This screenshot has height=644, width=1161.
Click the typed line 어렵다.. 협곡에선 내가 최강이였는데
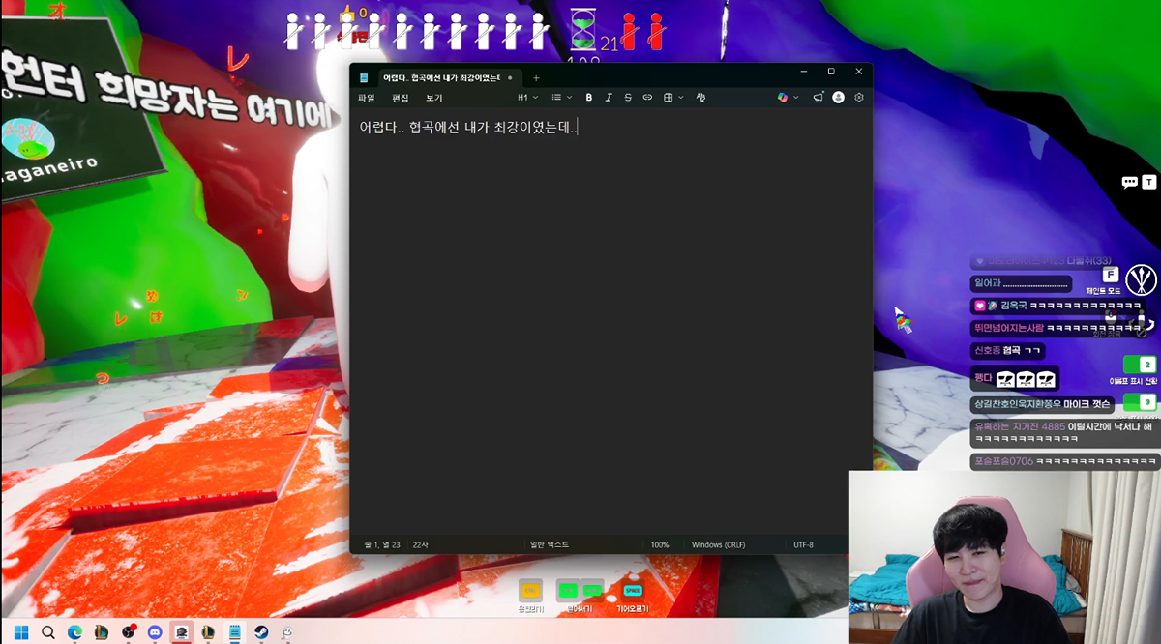point(468,127)
